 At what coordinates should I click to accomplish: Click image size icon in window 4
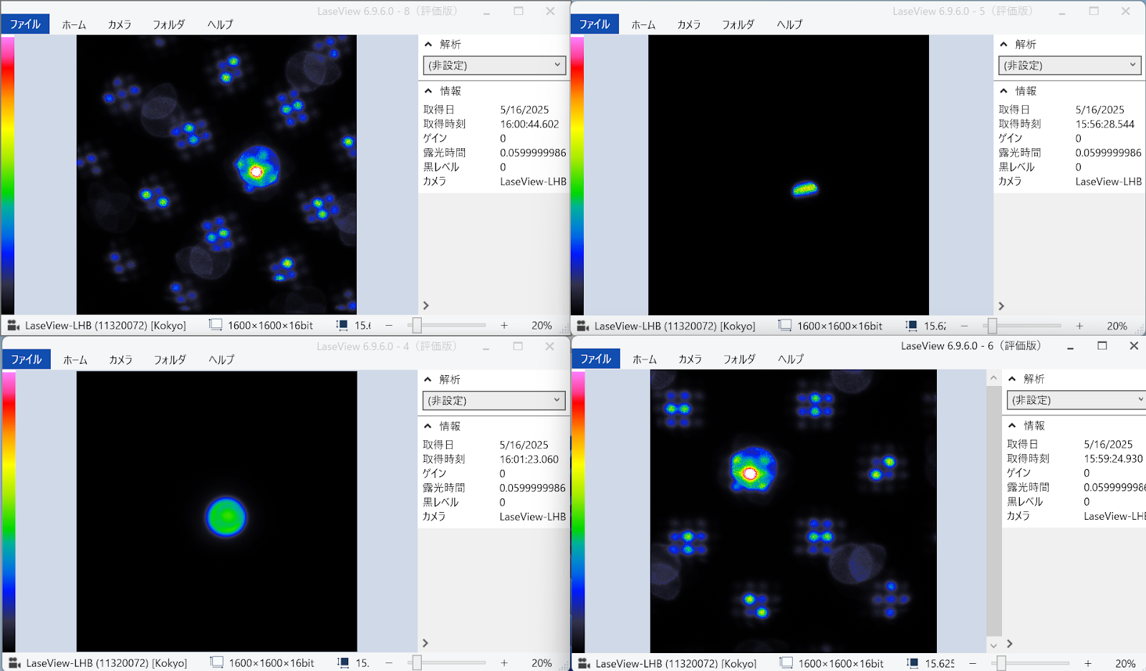point(216,663)
